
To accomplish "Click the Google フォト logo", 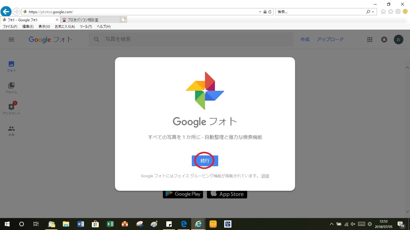I will point(51,40).
